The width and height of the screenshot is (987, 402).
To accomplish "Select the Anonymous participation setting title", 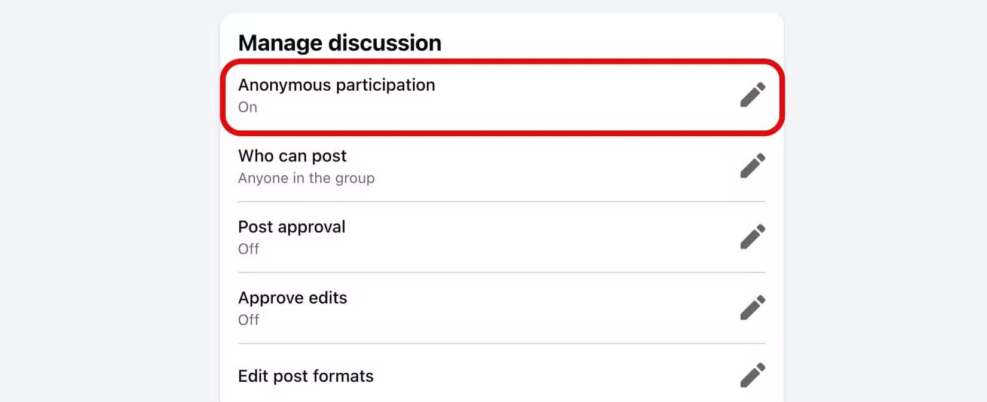I will coord(336,85).
